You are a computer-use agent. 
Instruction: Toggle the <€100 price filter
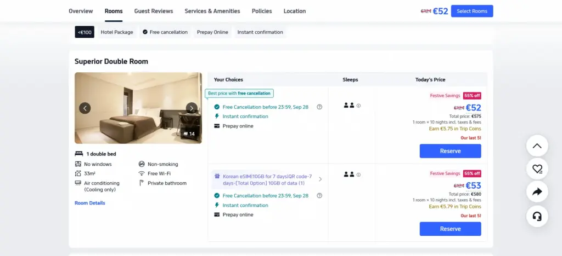click(85, 32)
